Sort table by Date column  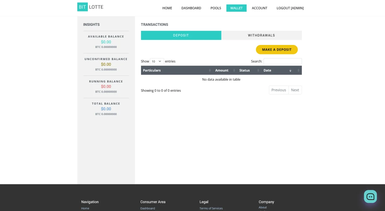coord(278,70)
